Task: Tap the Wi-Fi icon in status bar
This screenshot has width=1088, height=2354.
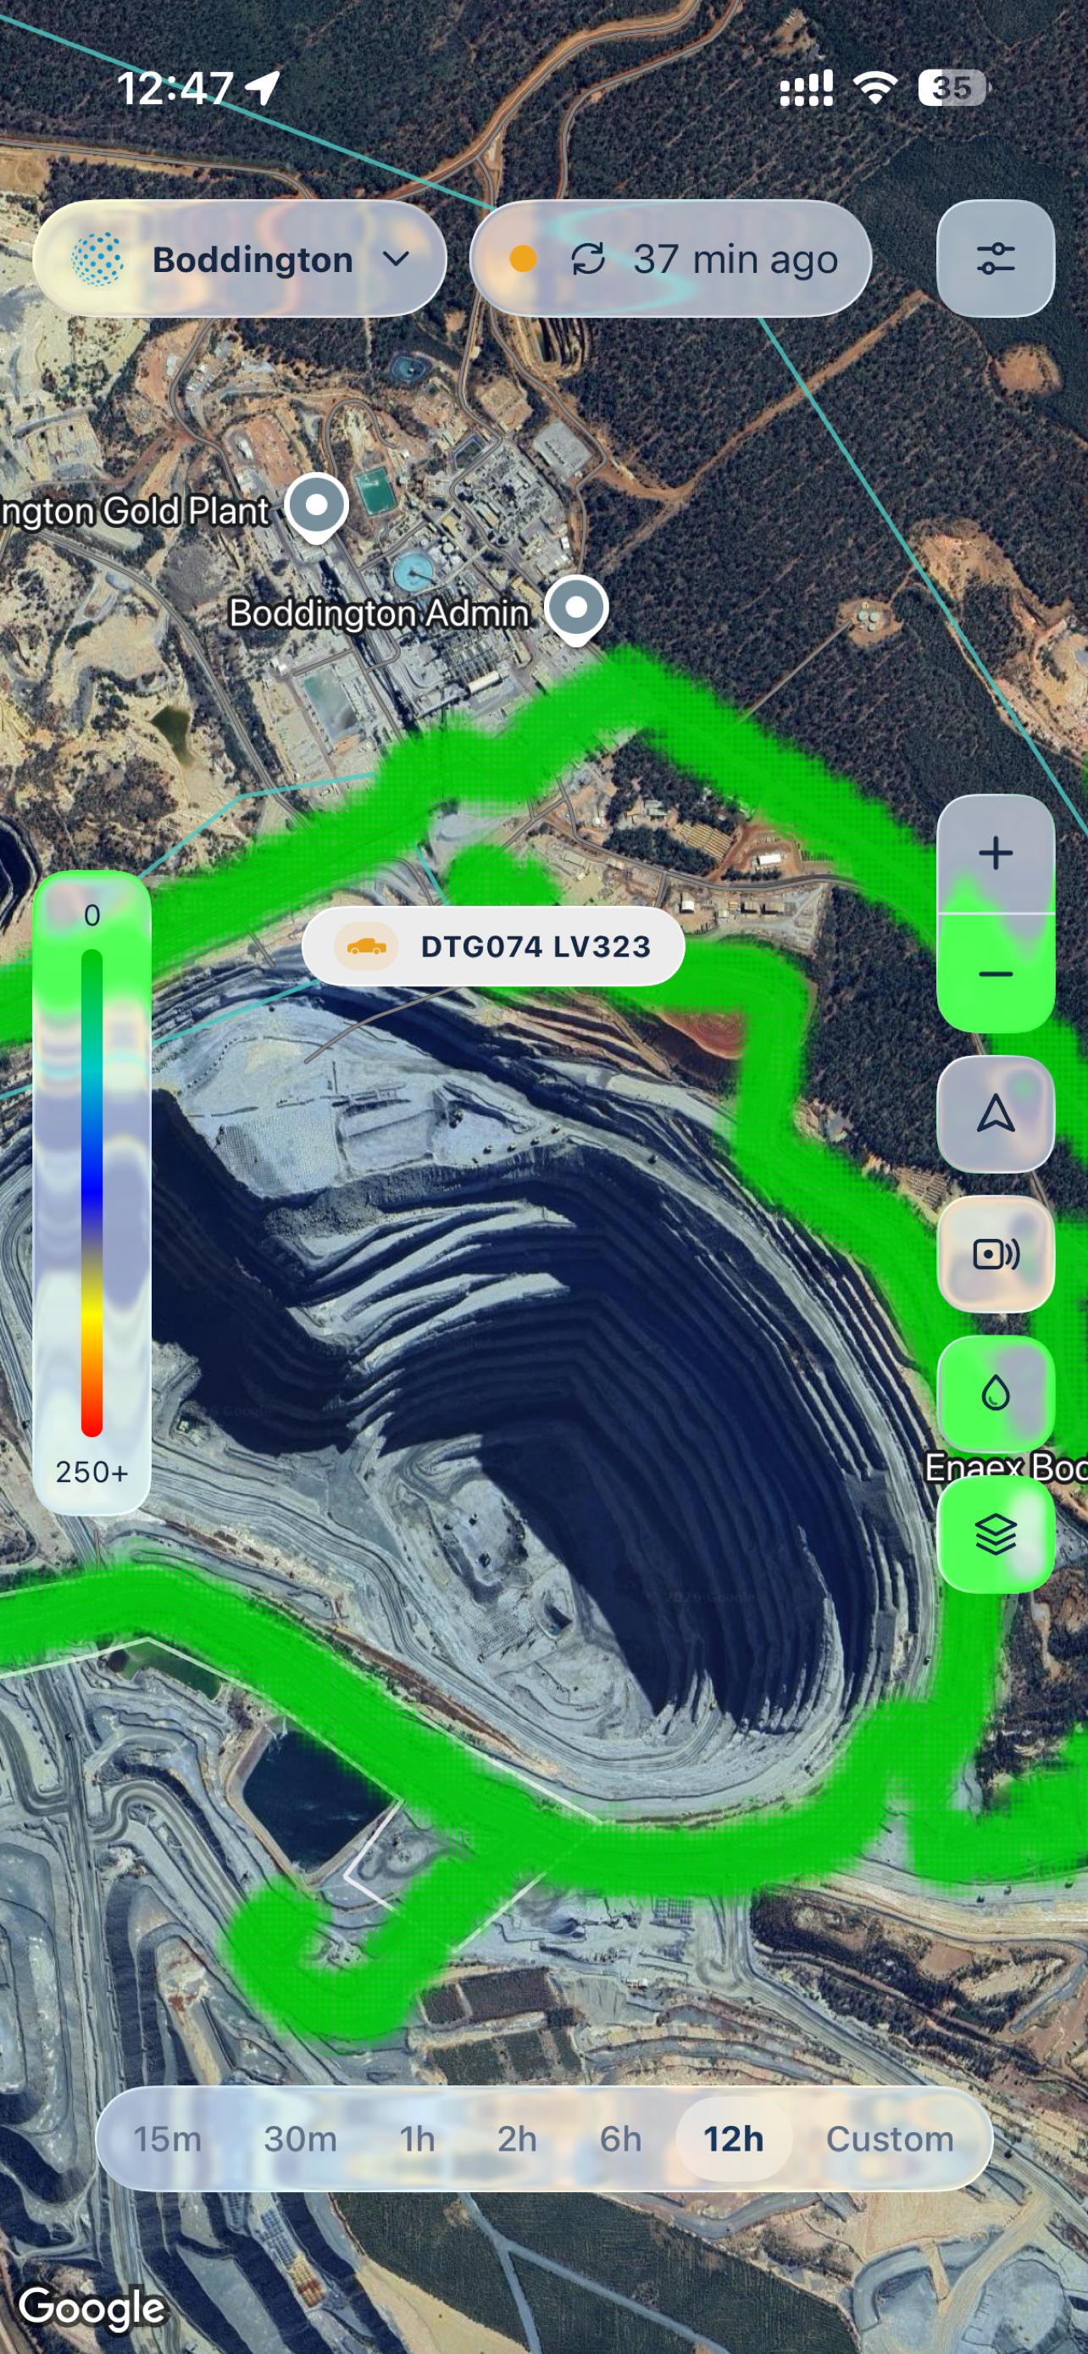Action: coord(875,88)
